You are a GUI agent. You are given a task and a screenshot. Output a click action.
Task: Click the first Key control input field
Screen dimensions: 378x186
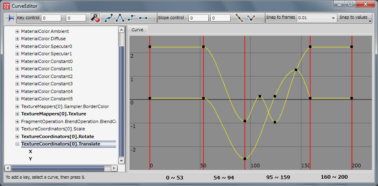pos(52,18)
